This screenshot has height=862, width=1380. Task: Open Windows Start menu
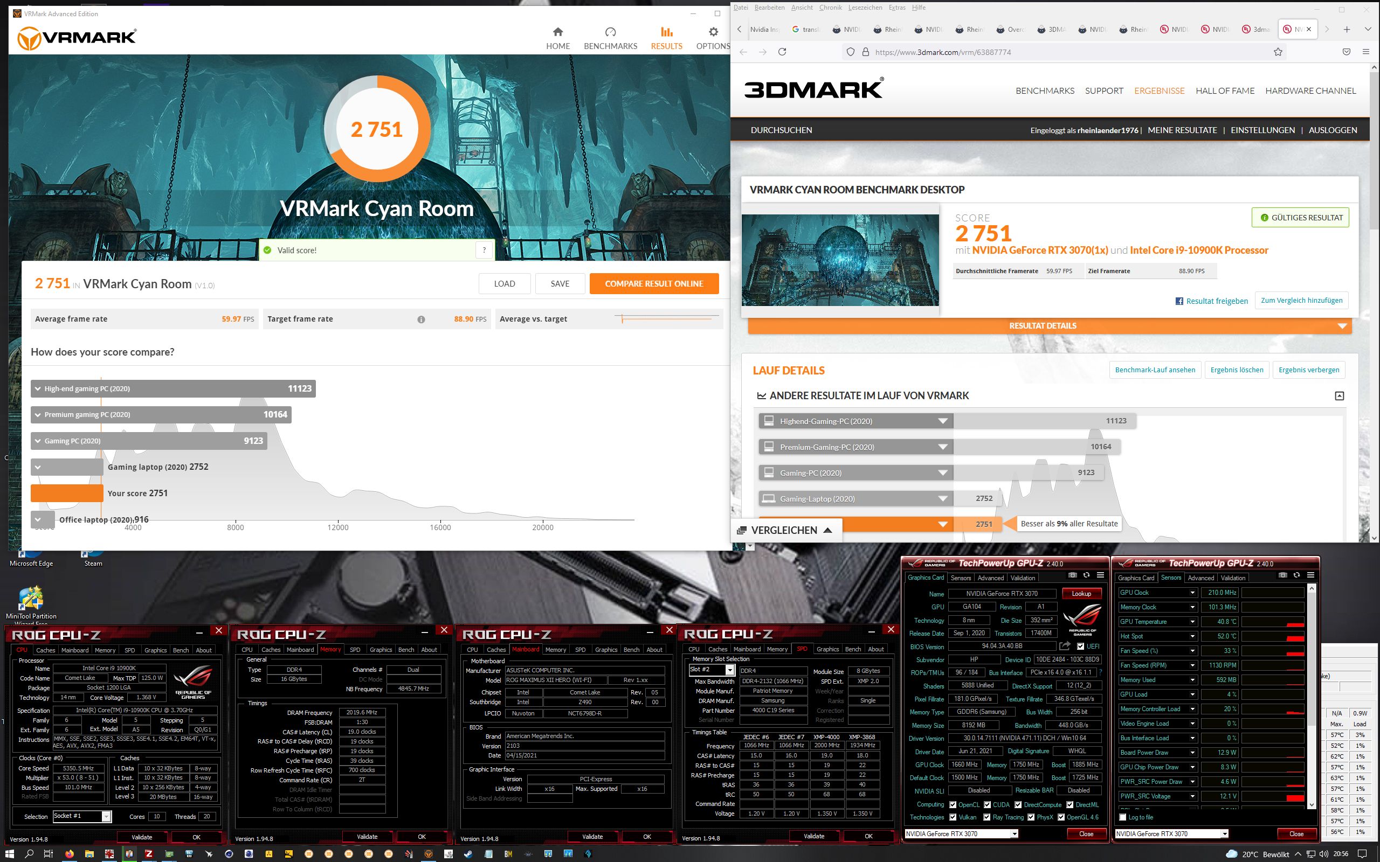[x=10, y=853]
